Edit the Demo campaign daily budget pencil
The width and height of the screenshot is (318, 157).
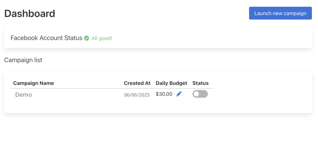coord(179,94)
